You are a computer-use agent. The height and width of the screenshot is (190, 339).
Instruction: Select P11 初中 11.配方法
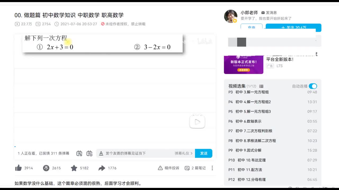273,170
